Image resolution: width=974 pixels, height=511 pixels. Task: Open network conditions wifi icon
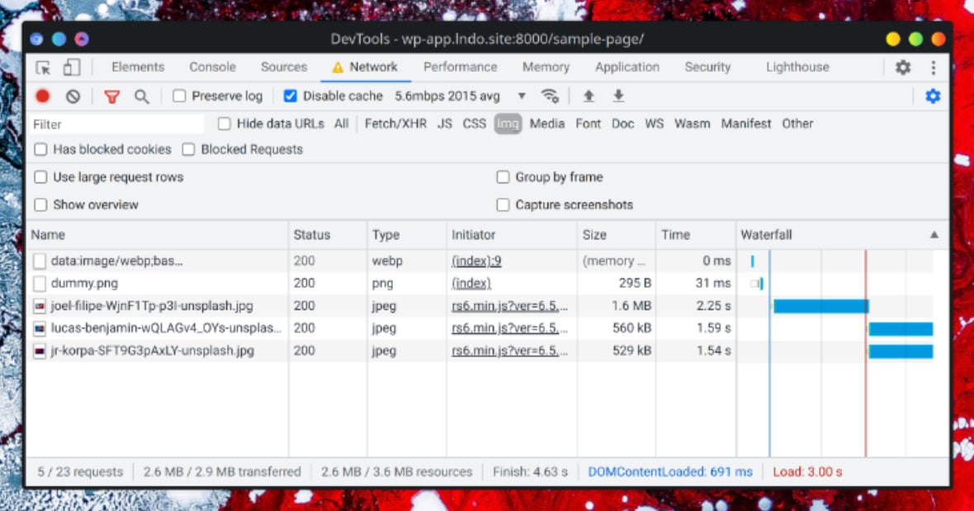tap(551, 97)
